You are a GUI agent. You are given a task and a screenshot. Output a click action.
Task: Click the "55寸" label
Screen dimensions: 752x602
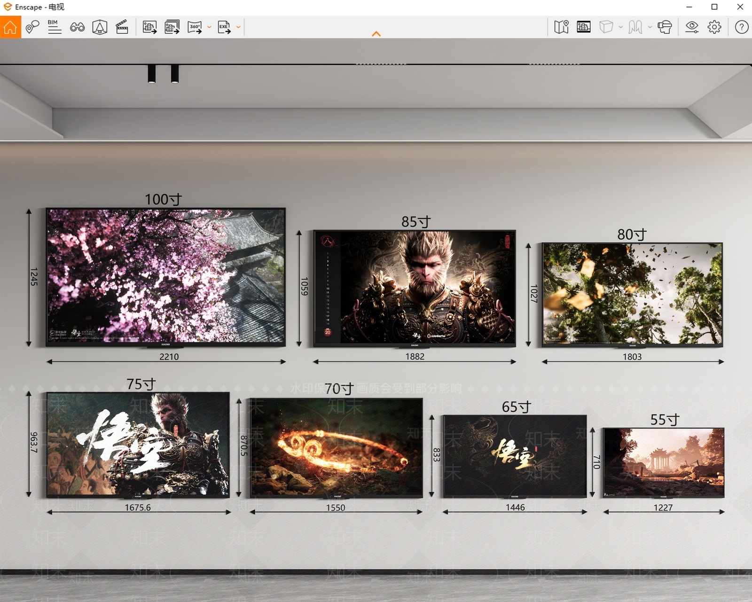point(665,419)
